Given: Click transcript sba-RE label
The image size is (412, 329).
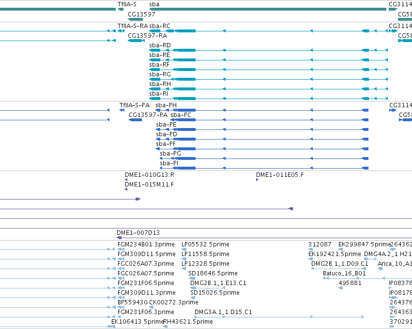Looking at the screenshot, I should tap(159, 55).
